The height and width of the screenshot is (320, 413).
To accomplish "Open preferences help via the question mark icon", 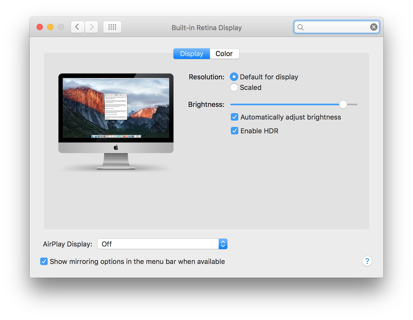I will [367, 261].
